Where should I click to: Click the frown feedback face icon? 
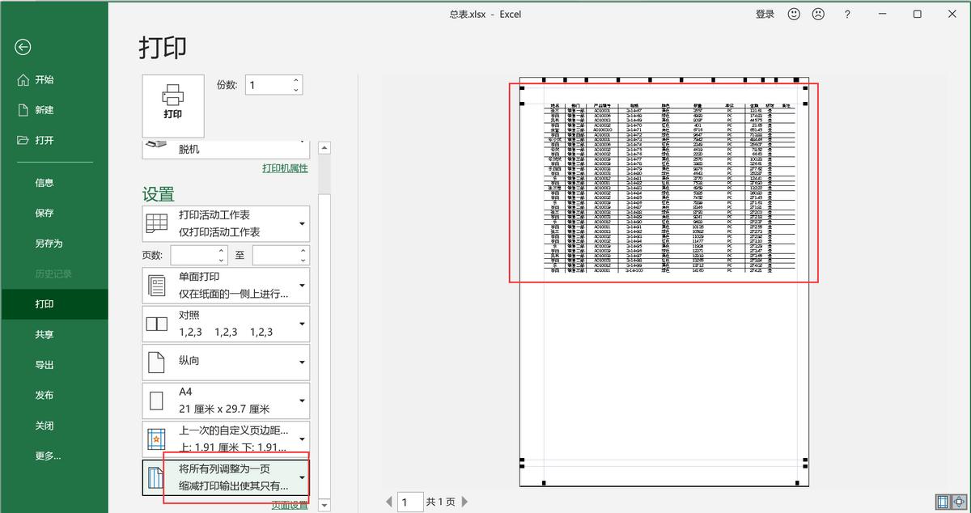(x=818, y=14)
